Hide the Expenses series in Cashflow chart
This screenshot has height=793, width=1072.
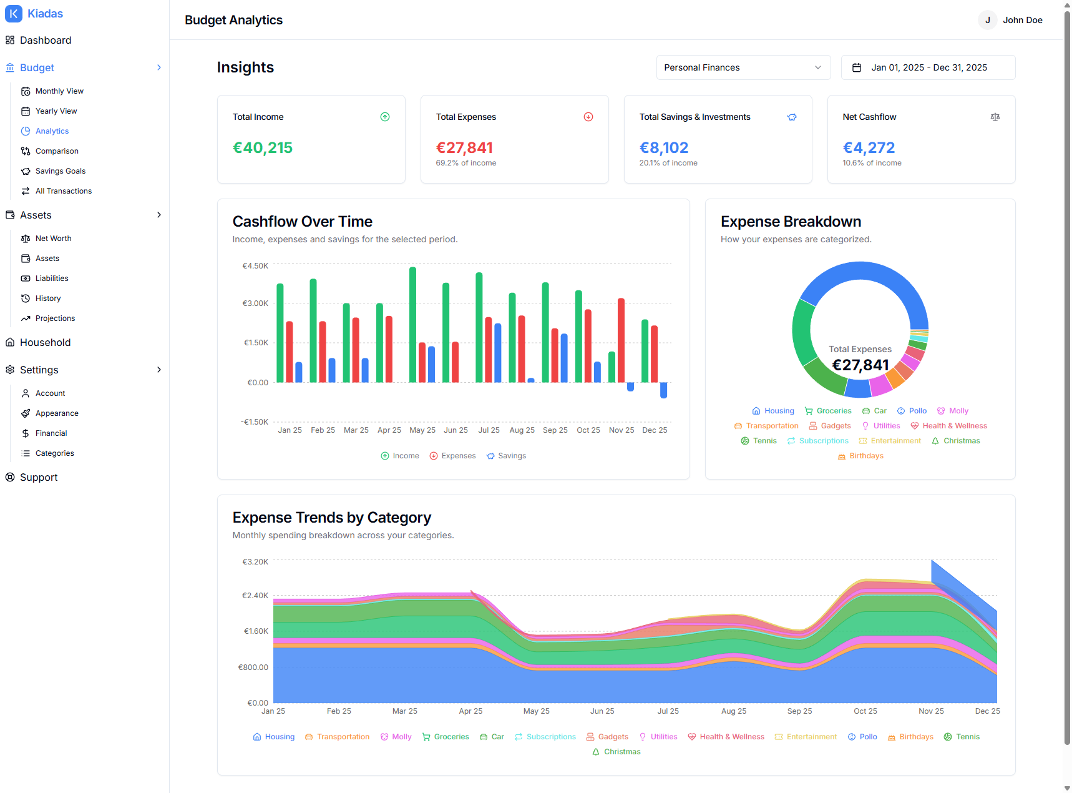(x=452, y=455)
